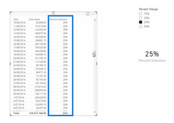
Task: Sort by the Date column header
Action: (16, 19)
